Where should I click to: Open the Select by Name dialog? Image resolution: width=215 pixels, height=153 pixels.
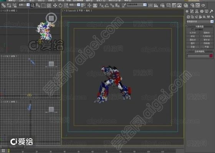(x=38, y=5)
